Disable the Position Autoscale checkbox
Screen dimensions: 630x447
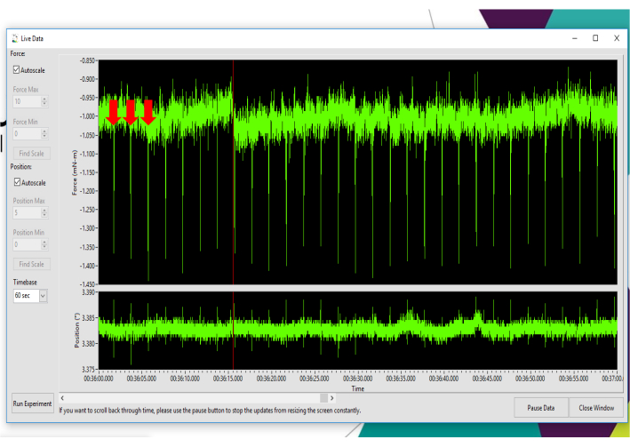[x=17, y=183]
